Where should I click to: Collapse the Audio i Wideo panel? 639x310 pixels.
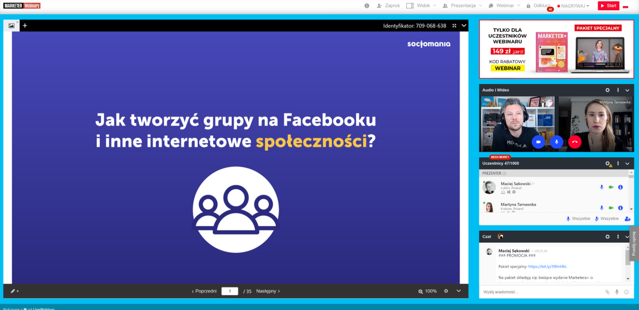click(627, 90)
